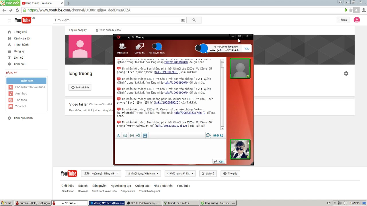The height and width of the screenshot is (206, 367).
Task: Expand Vị trí nội dung: Việt Nam dropdown
Action: [143, 173]
